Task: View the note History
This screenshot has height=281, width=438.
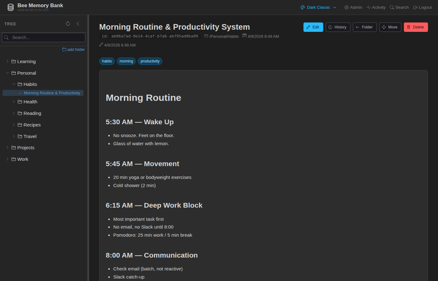Action: [x=338, y=27]
